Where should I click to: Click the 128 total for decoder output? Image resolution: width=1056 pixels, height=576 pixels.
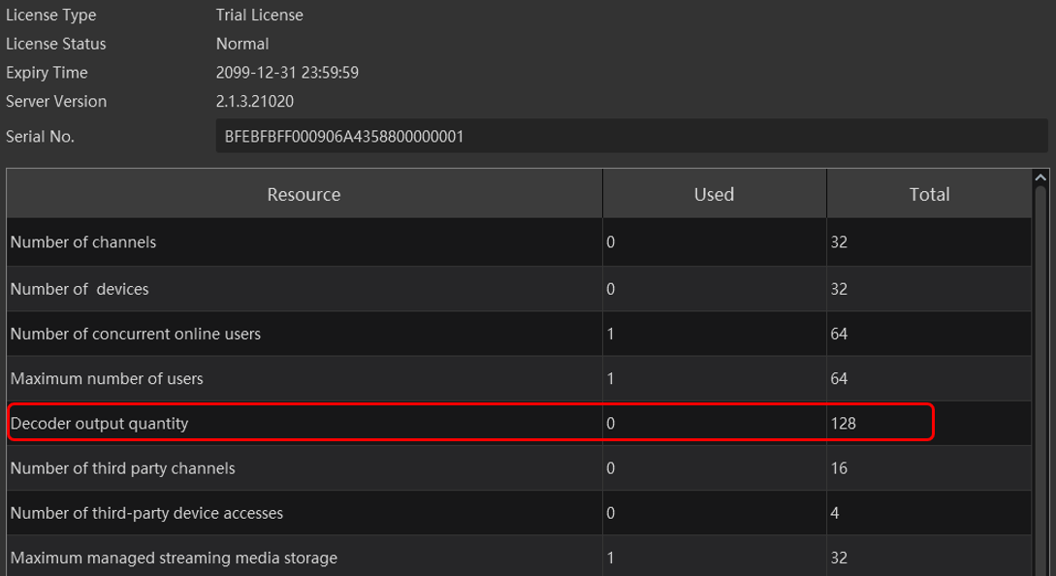click(844, 424)
